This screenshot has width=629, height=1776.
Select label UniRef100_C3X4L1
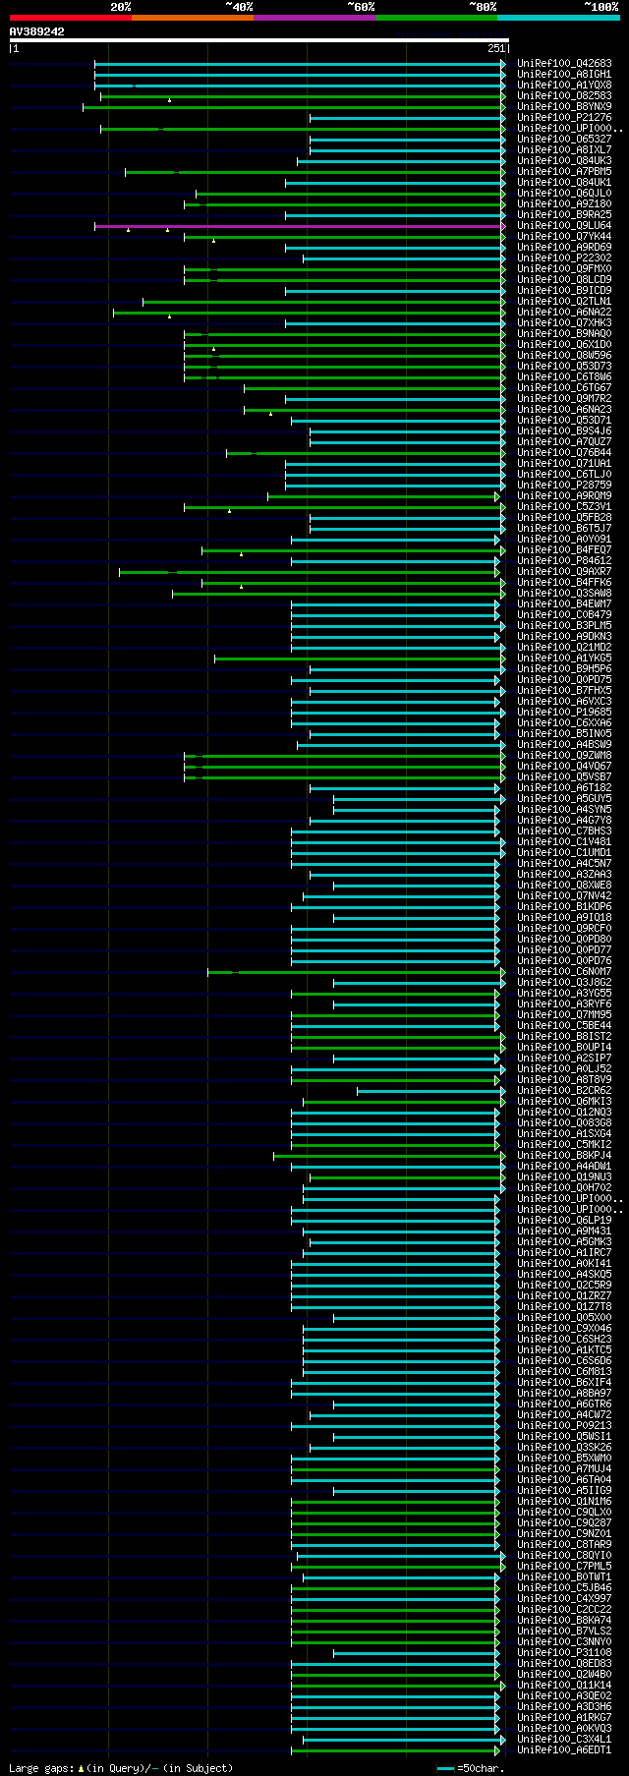564,1740
